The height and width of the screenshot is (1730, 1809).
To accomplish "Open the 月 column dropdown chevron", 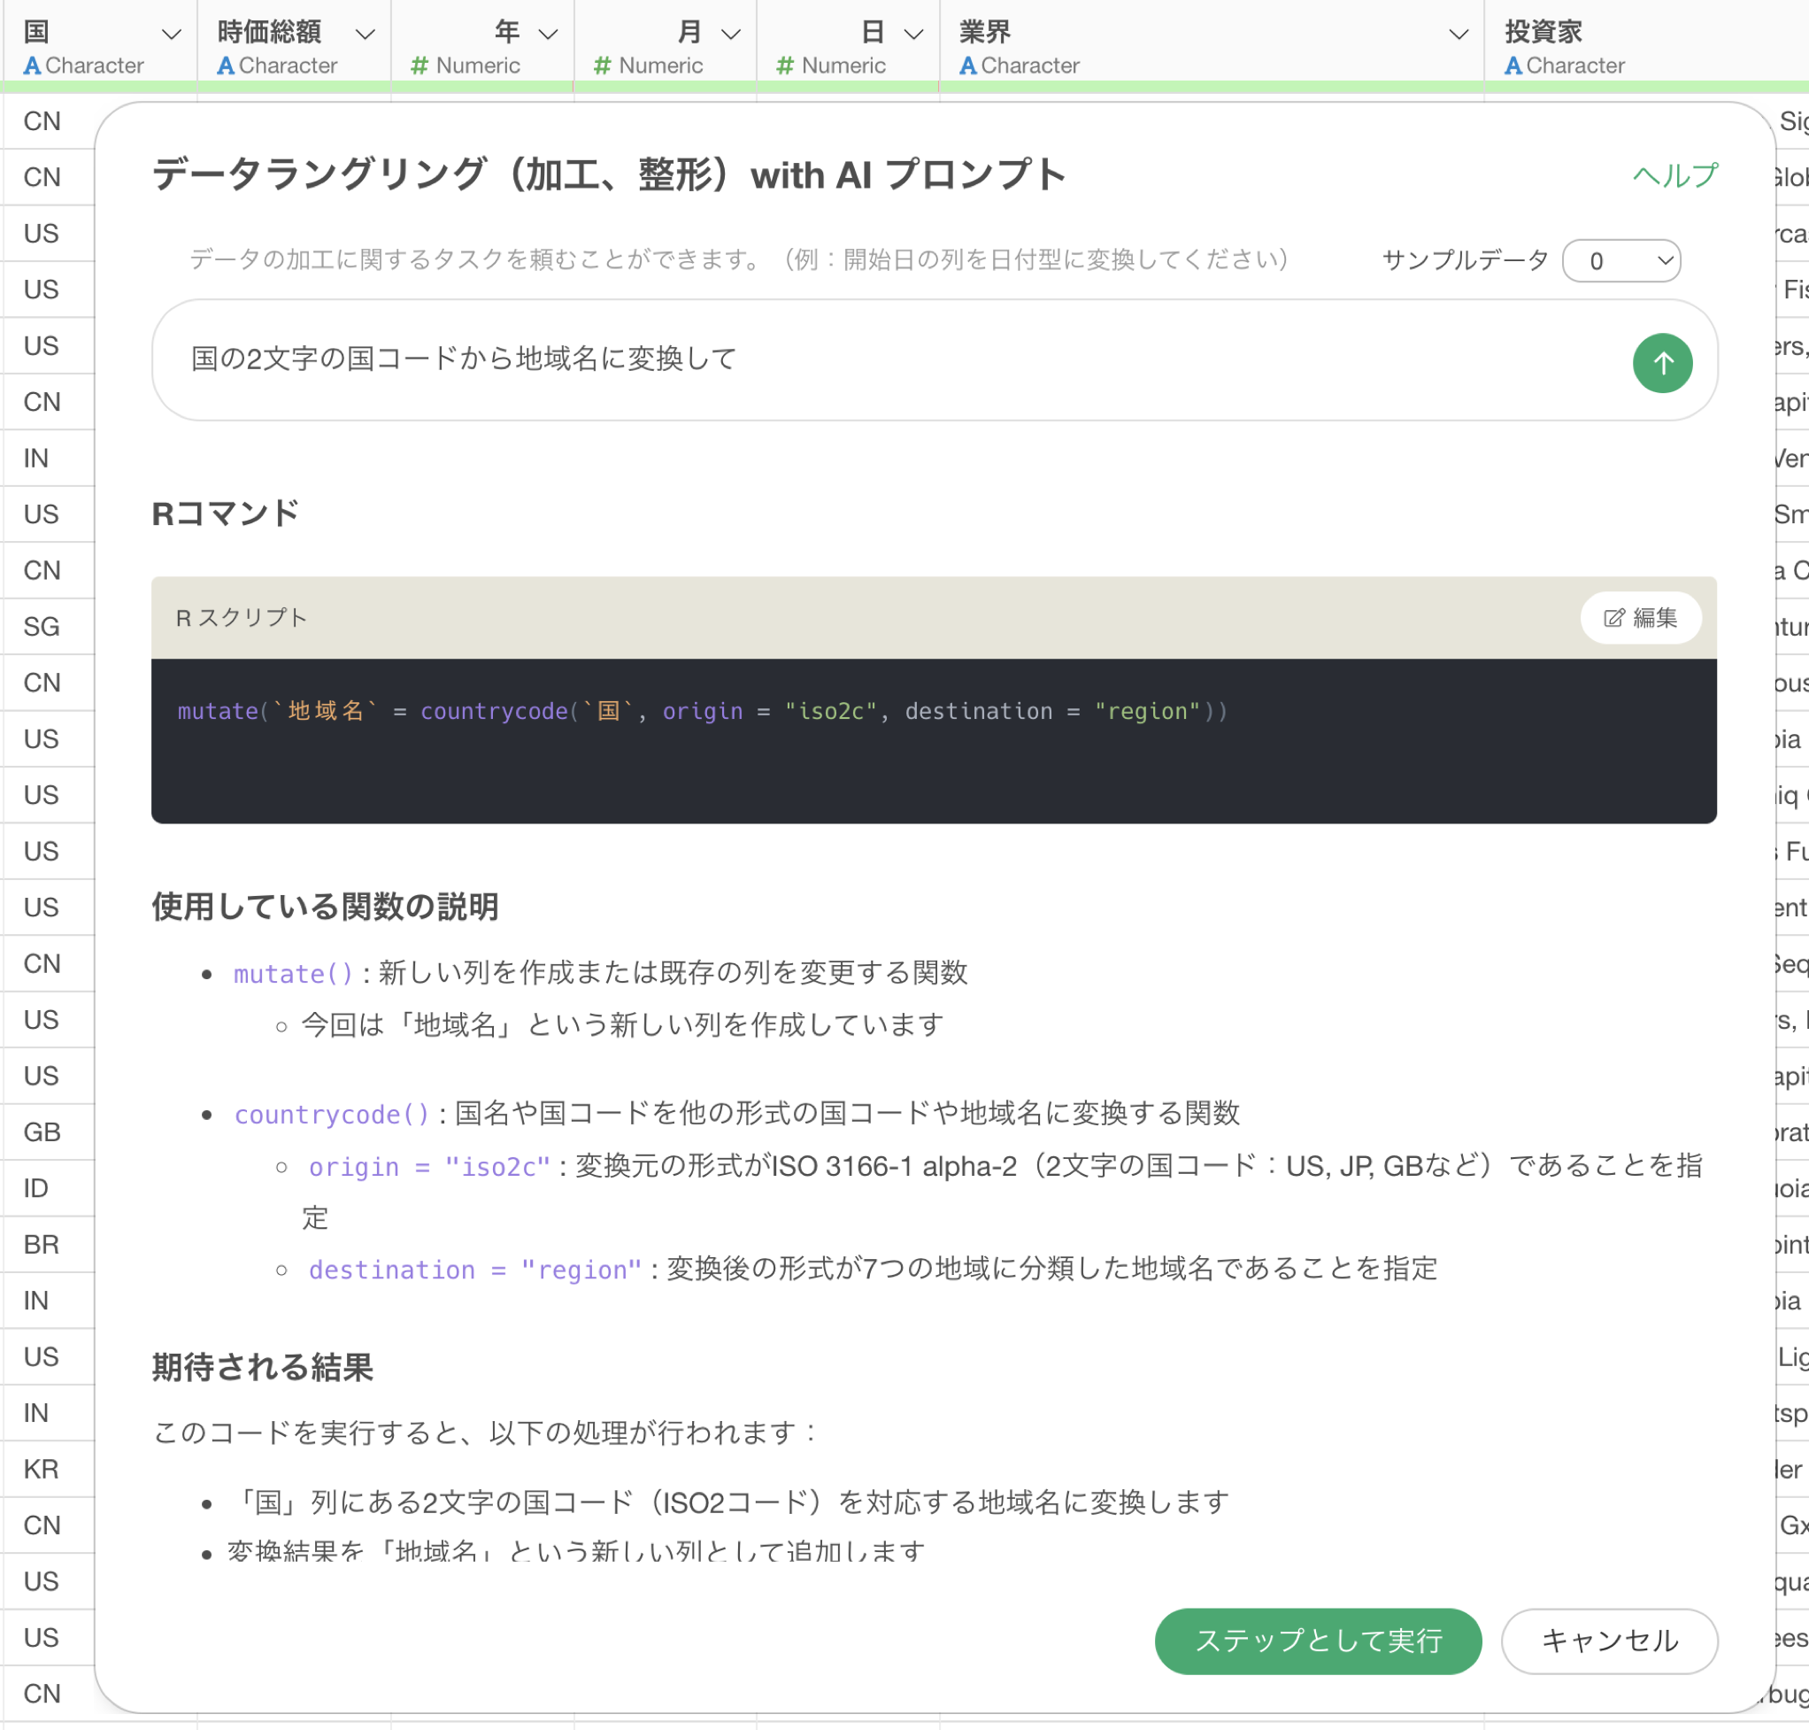I will point(730,35).
